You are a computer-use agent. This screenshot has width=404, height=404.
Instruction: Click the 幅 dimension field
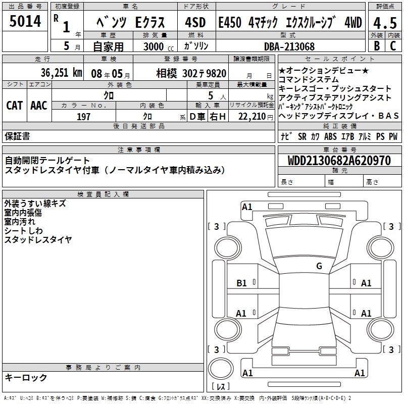[x=344, y=182]
